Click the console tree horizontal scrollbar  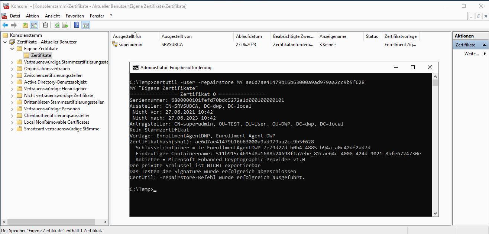(x=52, y=222)
